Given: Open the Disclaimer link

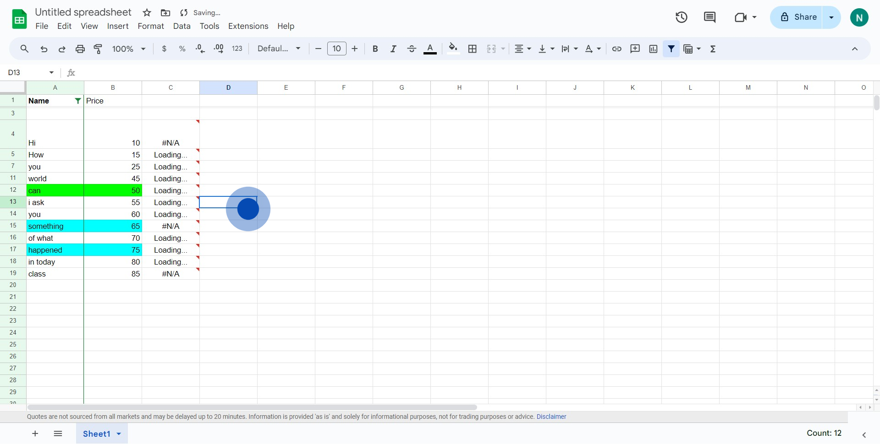Looking at the screenshot, I should [551, 417].
